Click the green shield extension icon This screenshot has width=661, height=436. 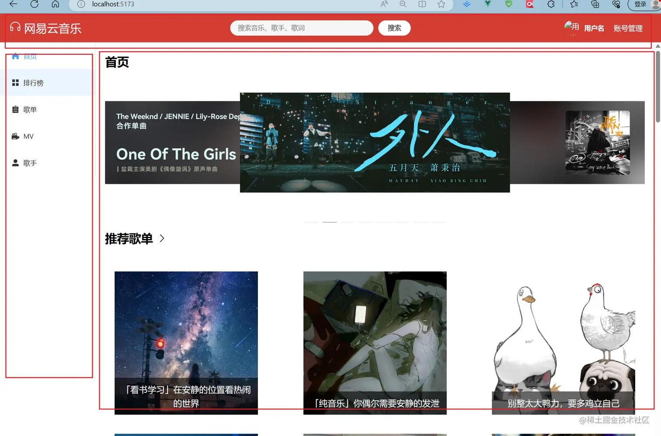(508, 4)
